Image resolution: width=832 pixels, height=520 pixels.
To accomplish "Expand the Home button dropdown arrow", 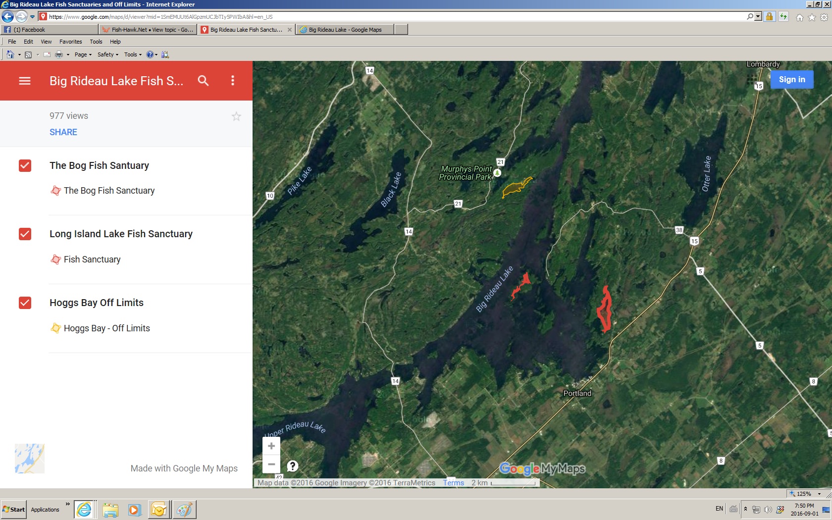I will [19, 54].
